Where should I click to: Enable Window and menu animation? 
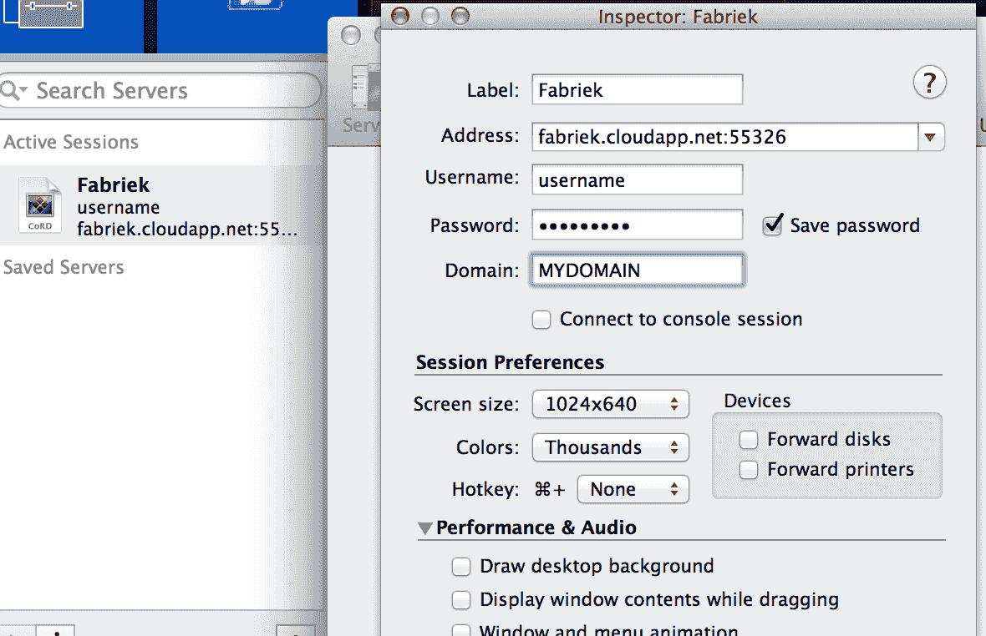[461, 630]
